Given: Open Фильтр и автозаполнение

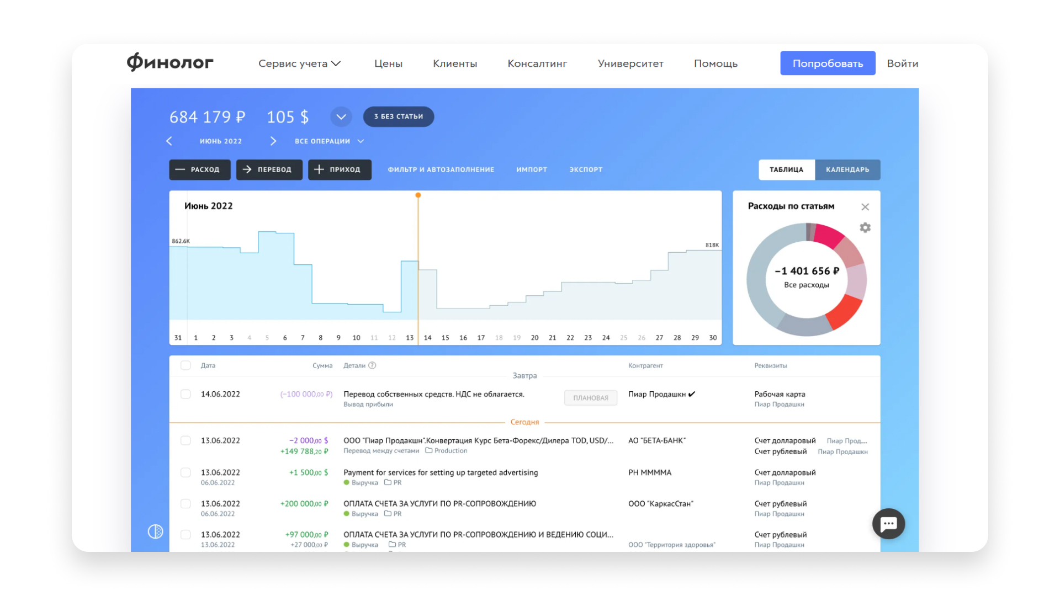Looking at the screenshot, I should pyautogui.click(x=441, y=169).
